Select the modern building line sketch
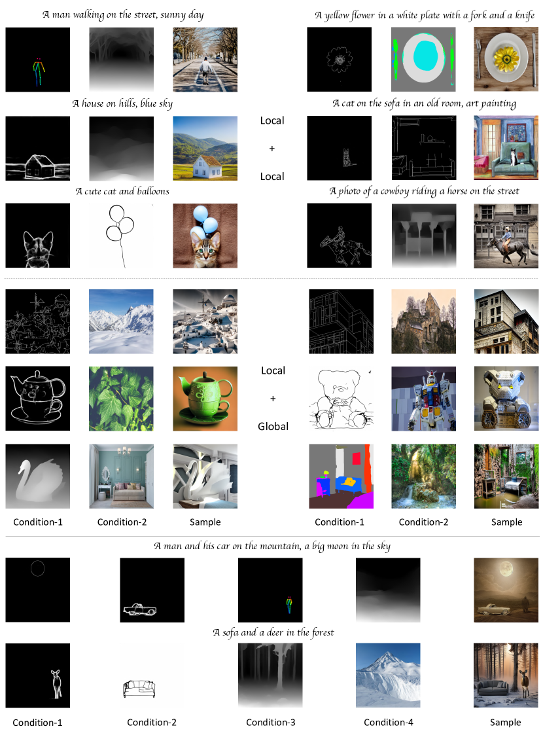 (341, 321)
